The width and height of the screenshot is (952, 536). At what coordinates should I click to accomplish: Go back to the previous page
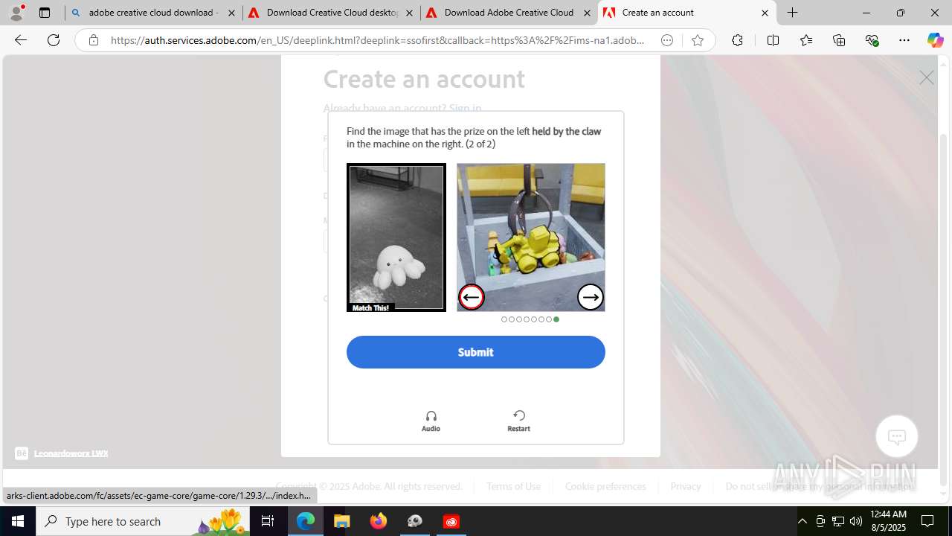[x=21, y=40]
